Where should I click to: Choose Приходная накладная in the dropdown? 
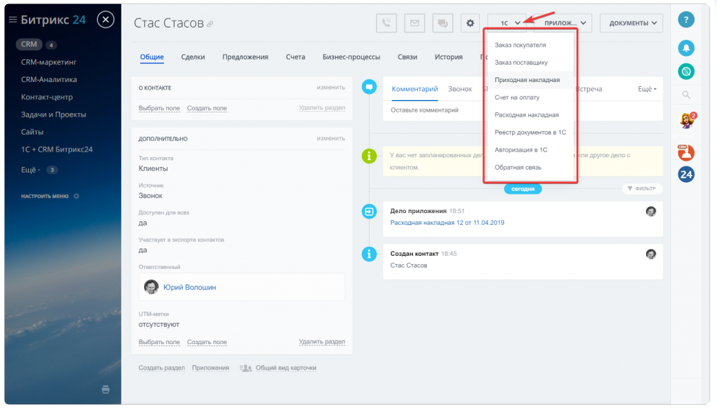(x=529, y=80)
